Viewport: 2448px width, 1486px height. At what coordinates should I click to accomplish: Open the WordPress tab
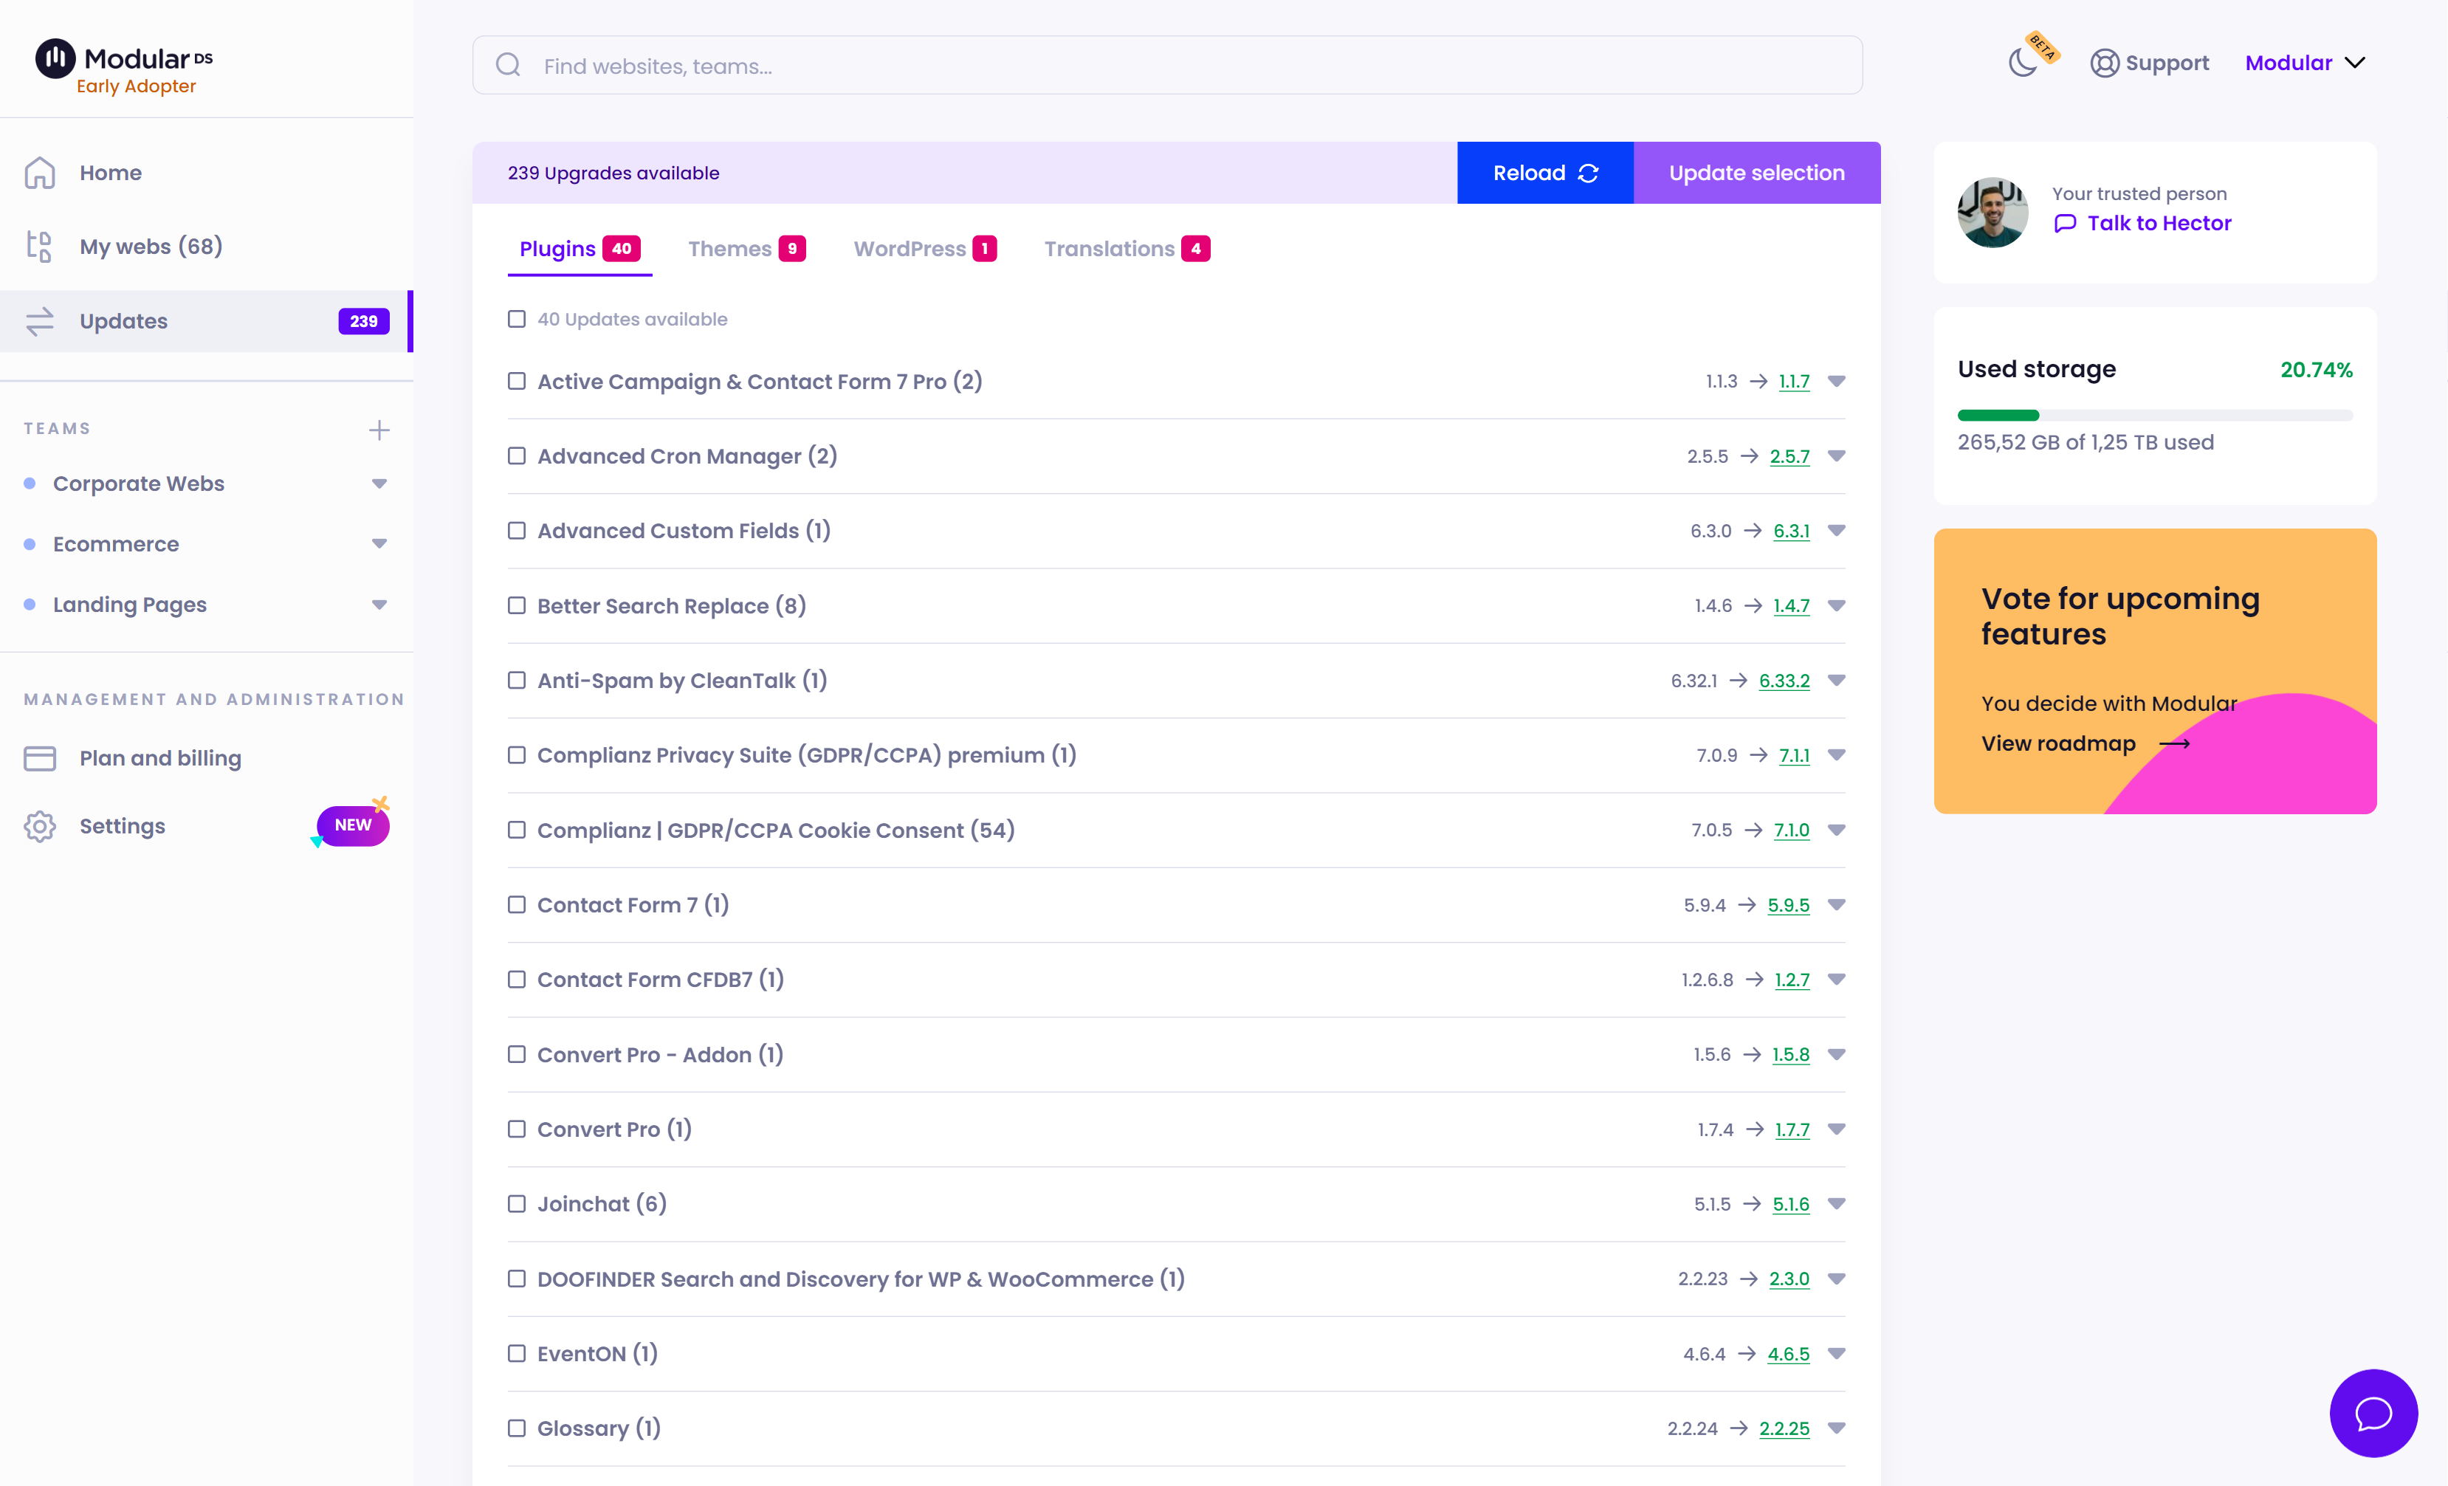click(925, 250)
